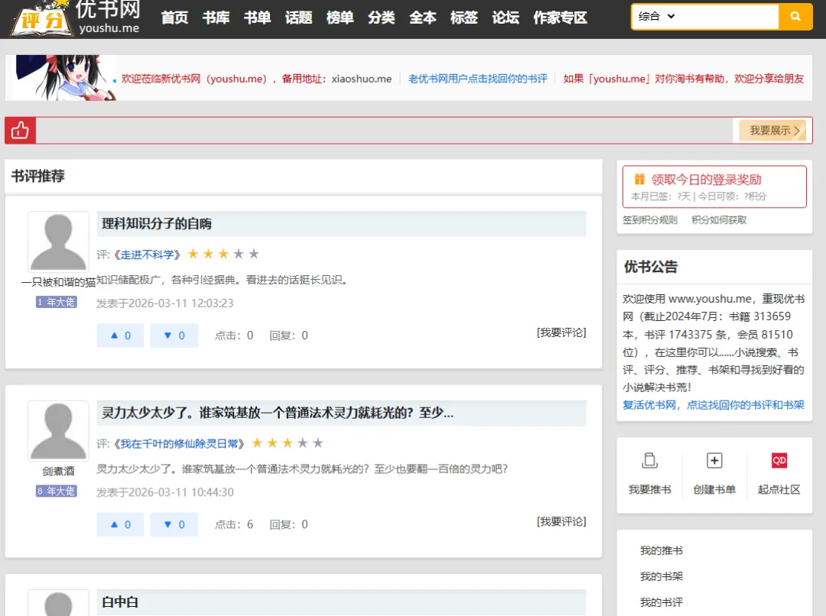The image size is (826, 616).
Task: Click the 我要展示 button
Action: click(772, 130)
